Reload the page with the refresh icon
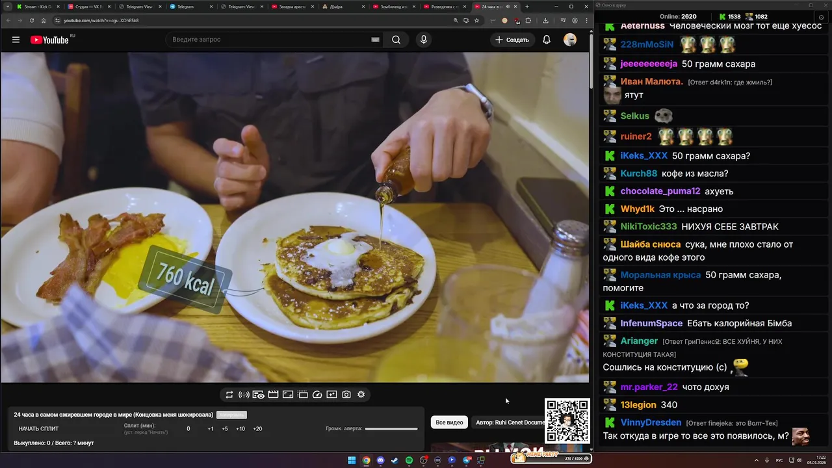 tap(31, 20)
